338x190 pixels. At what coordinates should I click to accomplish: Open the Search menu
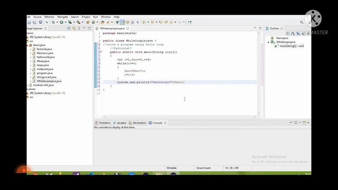75,17
